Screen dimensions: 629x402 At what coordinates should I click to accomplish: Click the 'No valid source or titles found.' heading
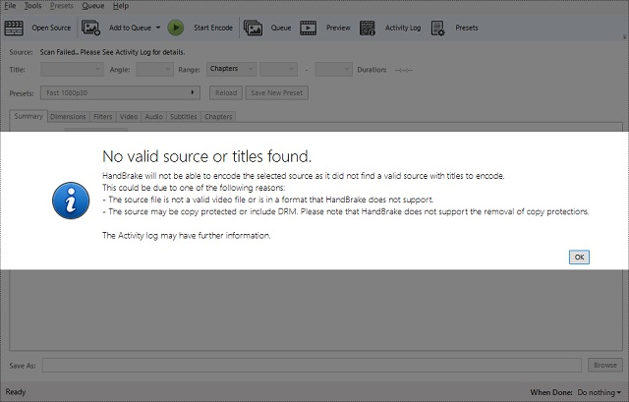tap(207, 156)
